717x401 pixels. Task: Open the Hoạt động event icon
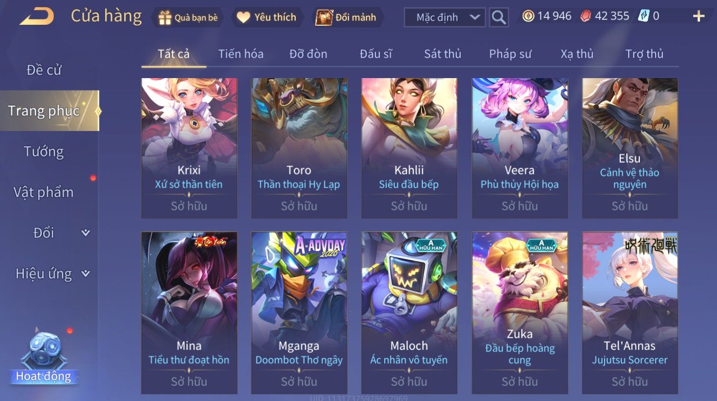point(43,356)
